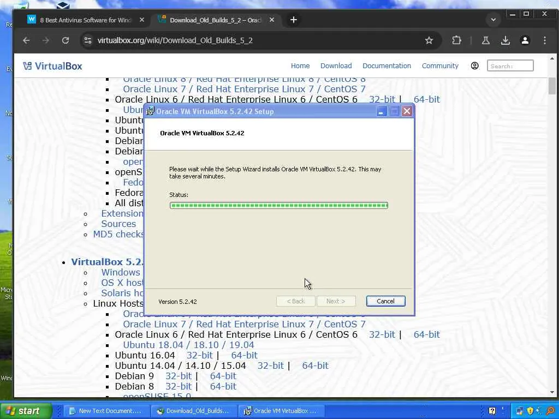Expand the tab search dropdown arrow
The image size is (559, 419).
[x=493, y=20]
